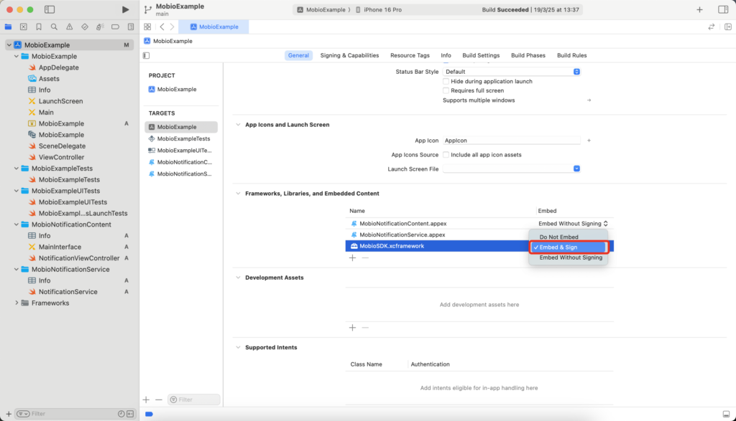Check the Requires full screen option
The height and width of the screenshot is (421, 736).
[x=446, y=90]
